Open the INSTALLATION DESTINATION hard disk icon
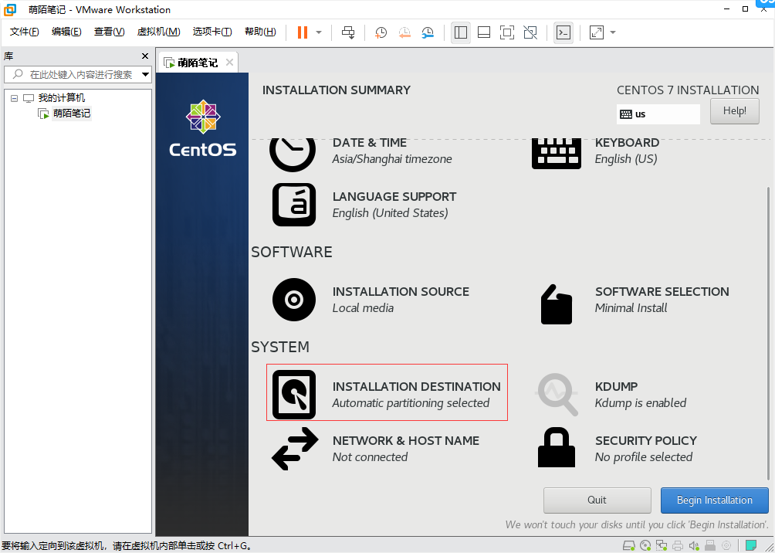 click(293, 394)
